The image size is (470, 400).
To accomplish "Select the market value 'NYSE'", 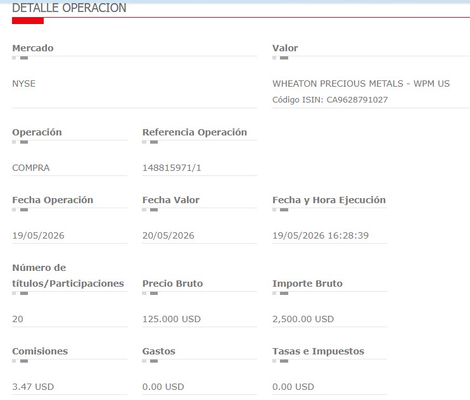I will coord(23,84).
